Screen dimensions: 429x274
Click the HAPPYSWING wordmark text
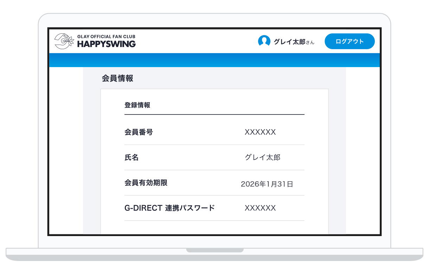point(106,44)
